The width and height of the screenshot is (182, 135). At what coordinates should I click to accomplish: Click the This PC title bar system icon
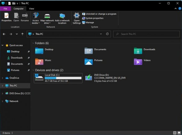[3, 3]
